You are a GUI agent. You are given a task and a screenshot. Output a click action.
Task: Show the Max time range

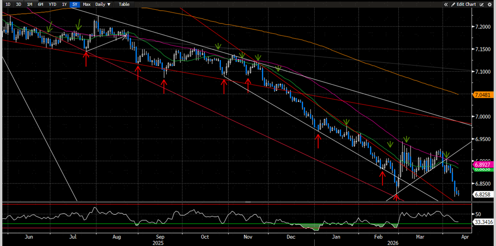pos(86,4)
